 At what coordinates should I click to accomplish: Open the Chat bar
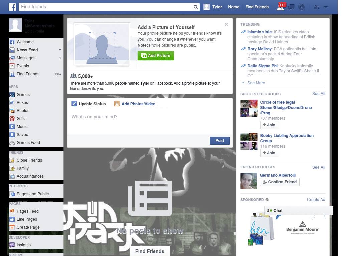(299, 211)
